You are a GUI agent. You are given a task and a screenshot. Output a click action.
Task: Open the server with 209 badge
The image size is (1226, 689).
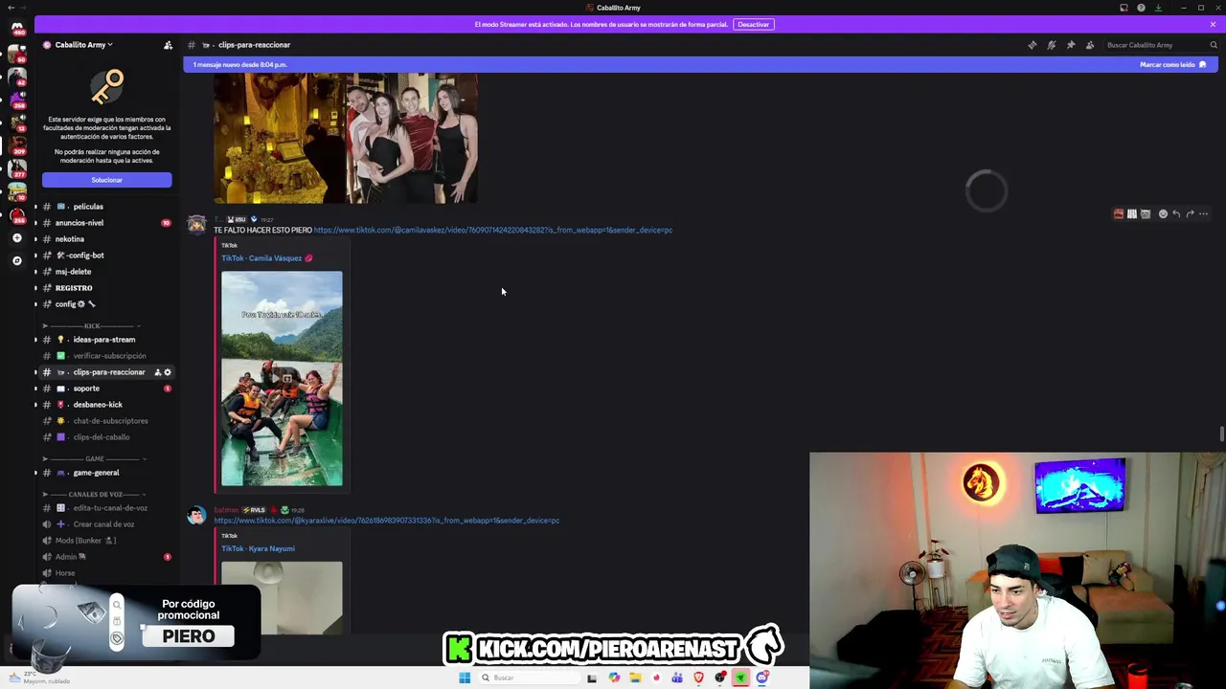(16, 146)
